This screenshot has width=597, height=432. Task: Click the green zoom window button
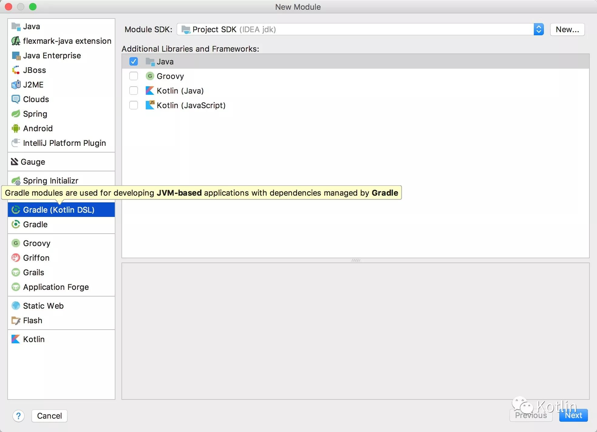tap(33, 7)
